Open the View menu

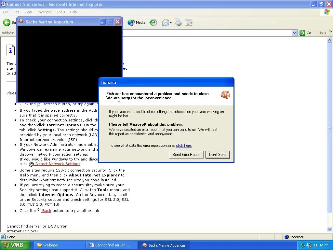(28, 12)
